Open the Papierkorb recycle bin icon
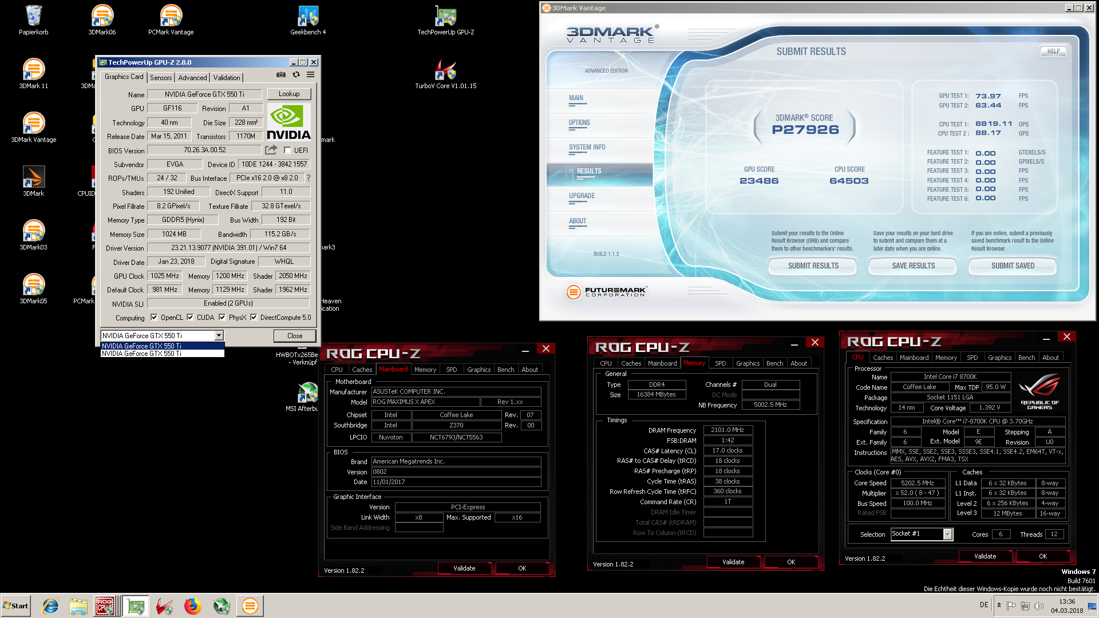This screenshot has width=1099, height=618. [33, 20]
